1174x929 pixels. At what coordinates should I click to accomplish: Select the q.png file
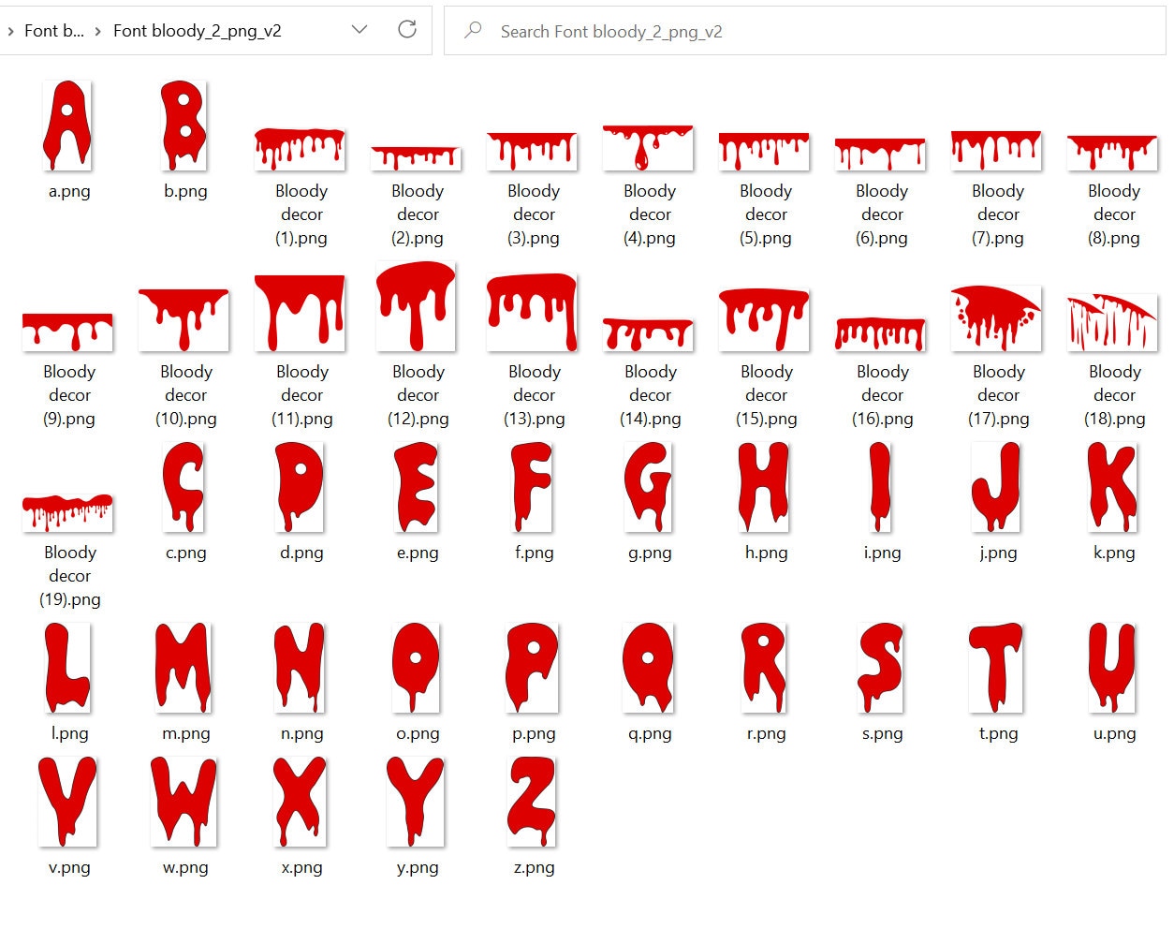[648, 667]
